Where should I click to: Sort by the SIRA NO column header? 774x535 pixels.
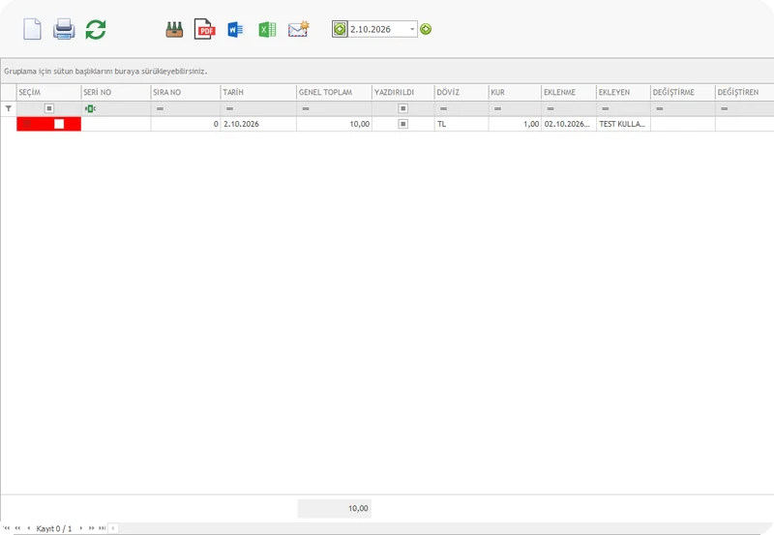[185, 92]
